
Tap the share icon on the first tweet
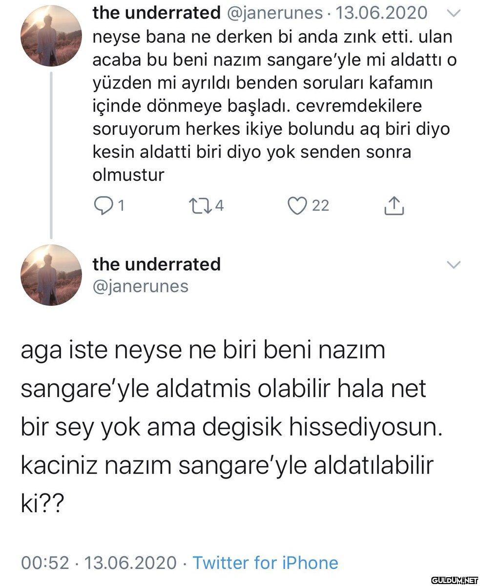(394, 207)
